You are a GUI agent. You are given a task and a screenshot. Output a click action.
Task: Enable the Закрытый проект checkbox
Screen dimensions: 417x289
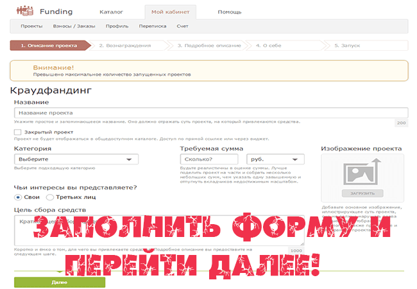(17, 132)
